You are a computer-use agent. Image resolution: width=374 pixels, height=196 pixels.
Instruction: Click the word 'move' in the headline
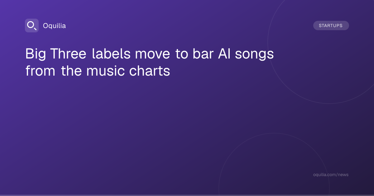click(153, 54)
